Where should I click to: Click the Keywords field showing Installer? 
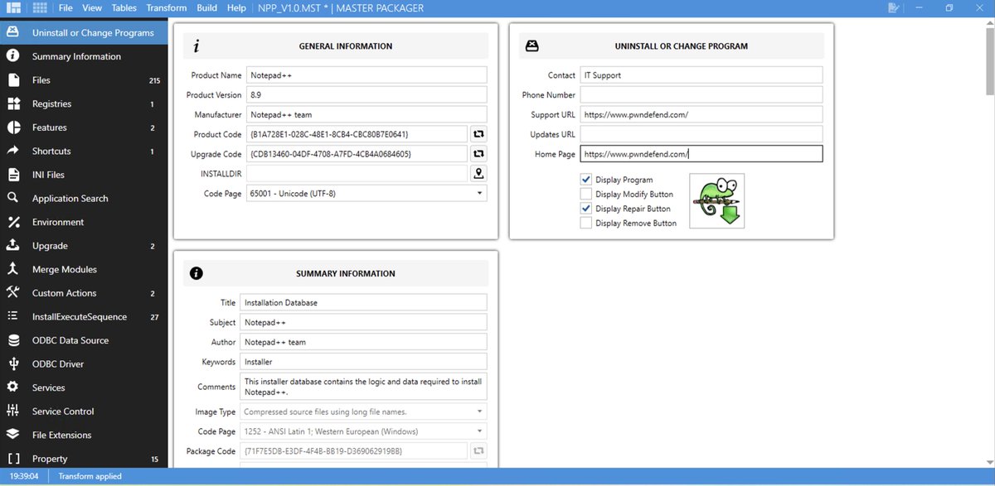point(363,362)
